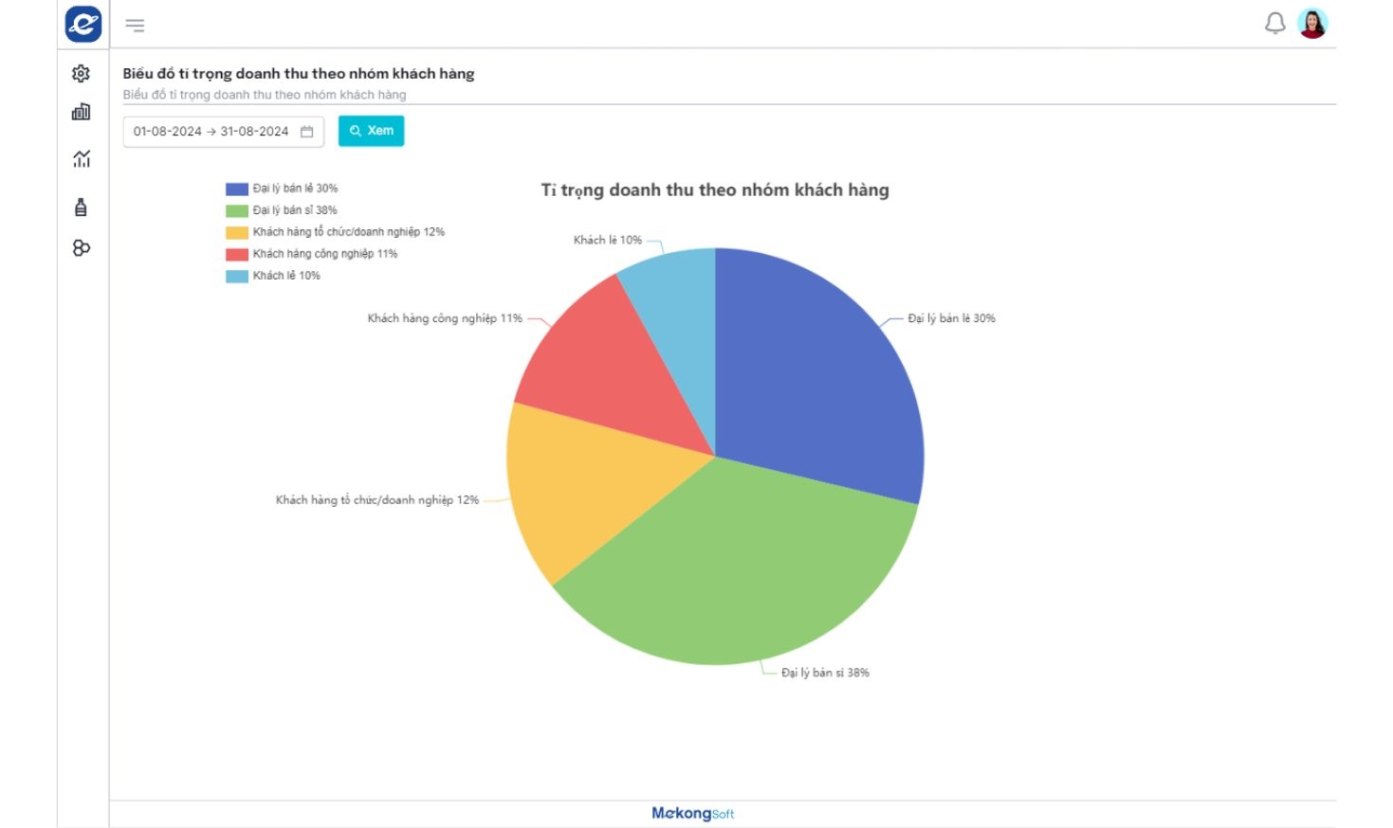Click the MekongSoft footer link
Viewport: 1393px width, 828px height.
click(693, 814)
